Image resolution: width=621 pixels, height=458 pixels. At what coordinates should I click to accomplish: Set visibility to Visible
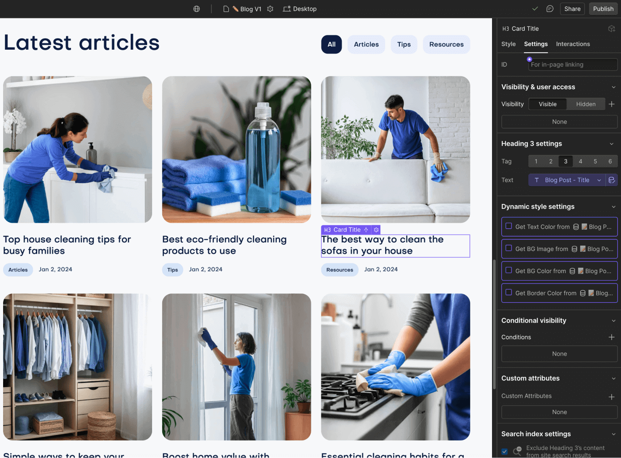pyautogui.click(x=548, y=104)
